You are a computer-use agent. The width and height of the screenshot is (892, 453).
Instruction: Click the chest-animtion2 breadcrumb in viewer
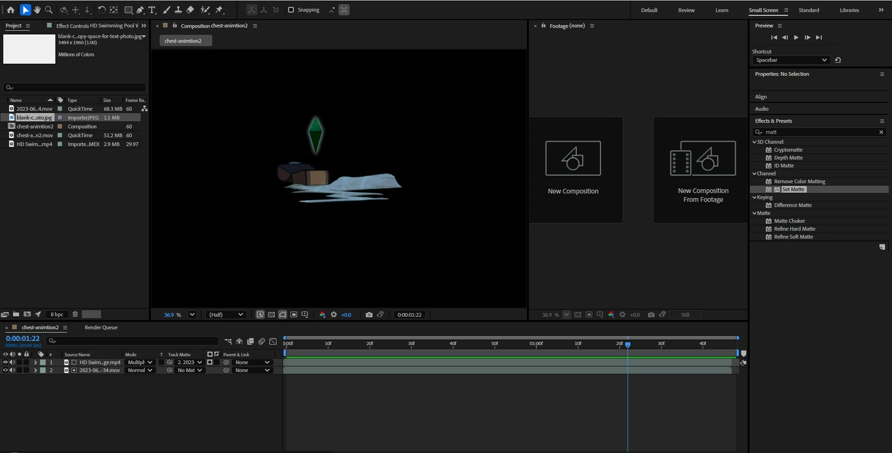pyautogui.click(x=186, y=41)
